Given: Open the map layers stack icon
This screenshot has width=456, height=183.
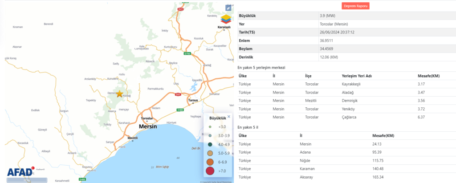Looking at the screenshot, I should tap(226, 20).
